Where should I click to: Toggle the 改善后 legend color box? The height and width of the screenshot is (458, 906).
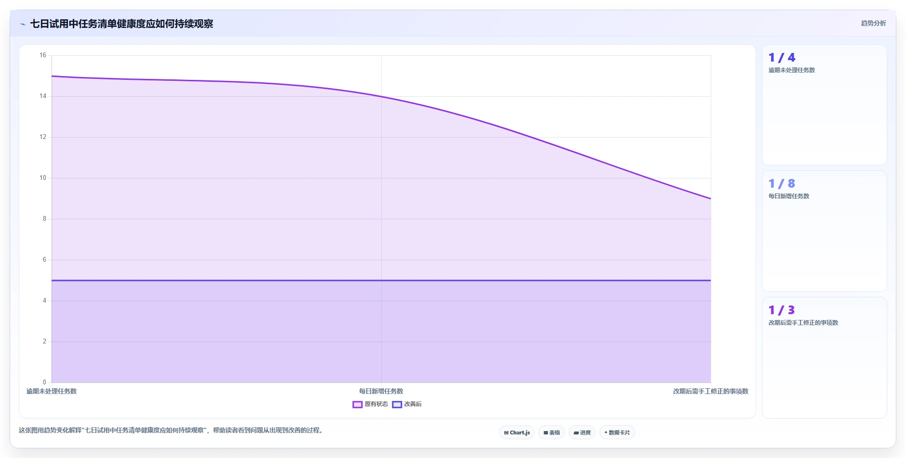pos(397,404)
